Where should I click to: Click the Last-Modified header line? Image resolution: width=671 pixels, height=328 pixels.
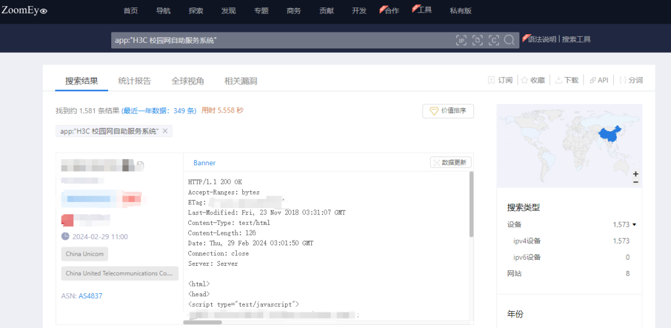[267, 212]
